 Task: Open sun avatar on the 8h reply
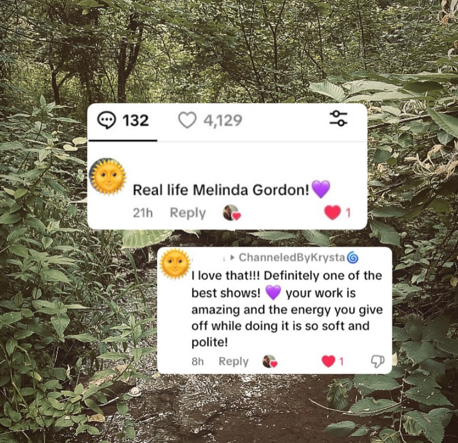175,264
